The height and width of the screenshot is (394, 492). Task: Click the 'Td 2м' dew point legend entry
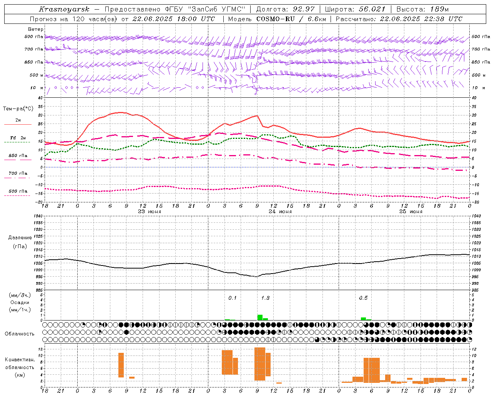18,138
